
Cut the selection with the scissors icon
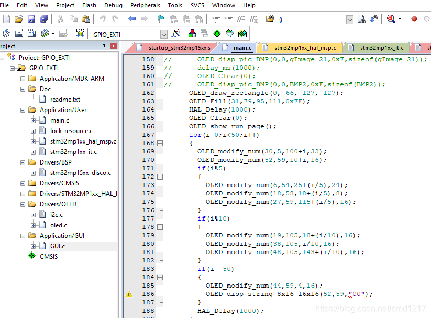(60, 19)
